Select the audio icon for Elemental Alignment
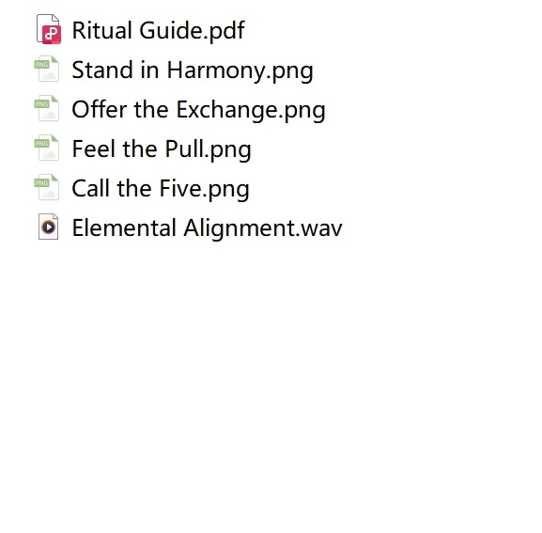The image size is (542, 533). (49, 227)
